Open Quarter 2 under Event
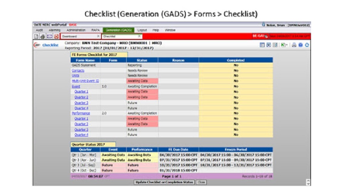This screenshot has height=192, width=343. [81, 97]
